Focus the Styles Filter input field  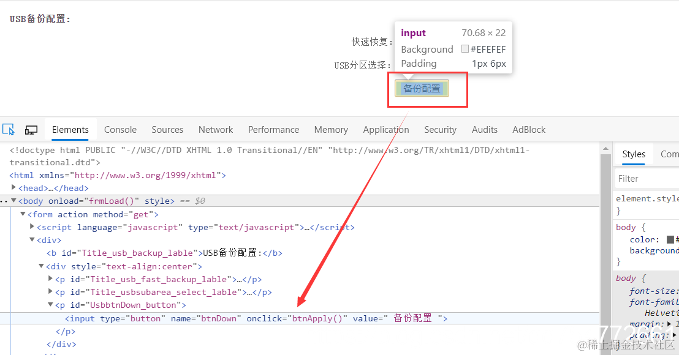[647, 179]
